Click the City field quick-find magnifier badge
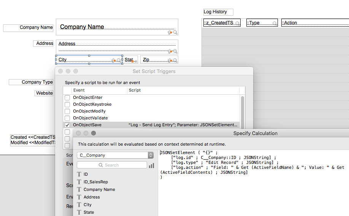The height and width of the screenshot is (216, 349). coord(119,60)
